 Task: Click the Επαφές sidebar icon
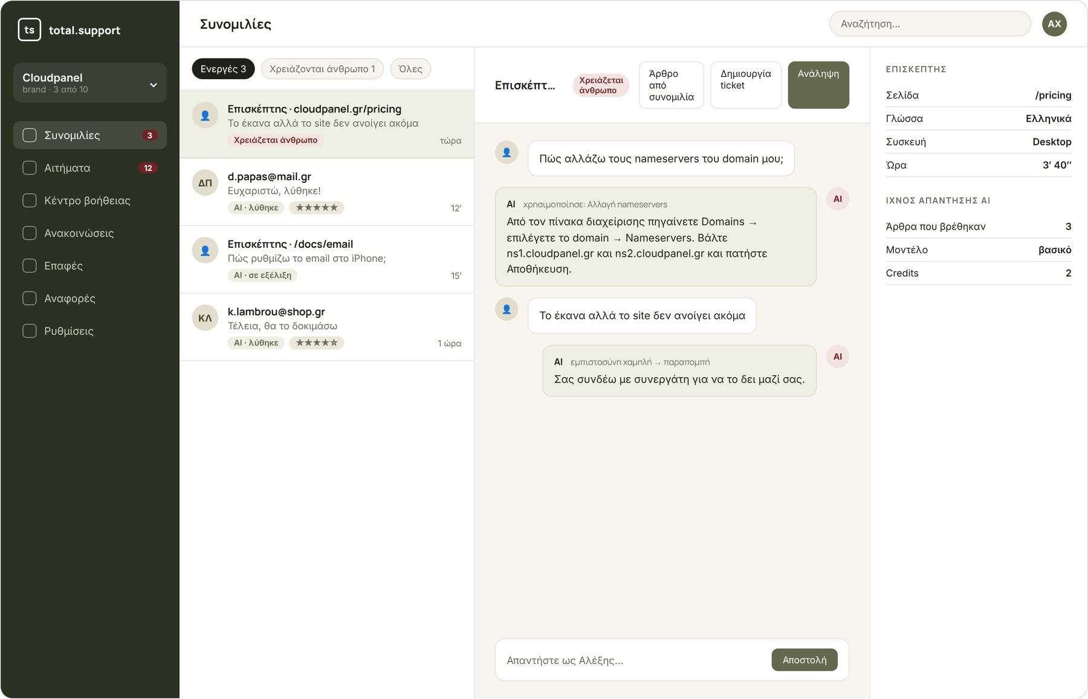point(30,266)
